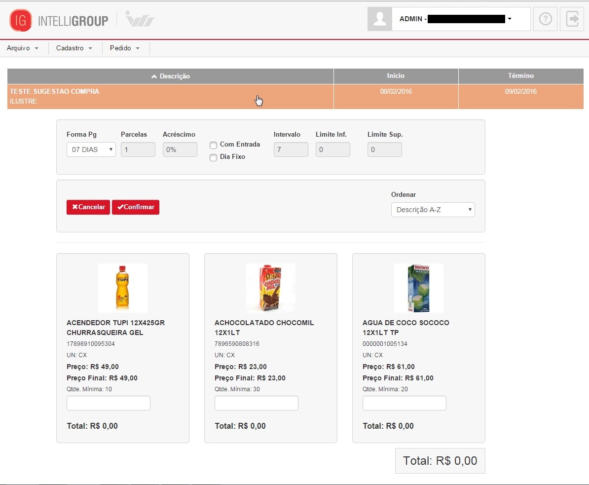Click the Preço Final R$ 61,00 text
The image size is (589, 485).
pos(398,378)
